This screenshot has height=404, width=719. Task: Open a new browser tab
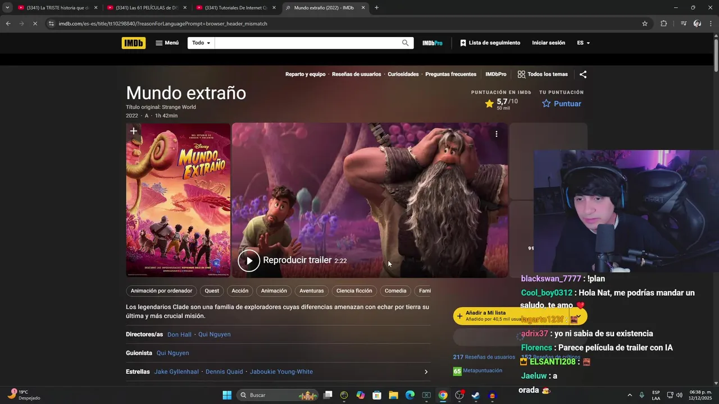pos(376,8)
